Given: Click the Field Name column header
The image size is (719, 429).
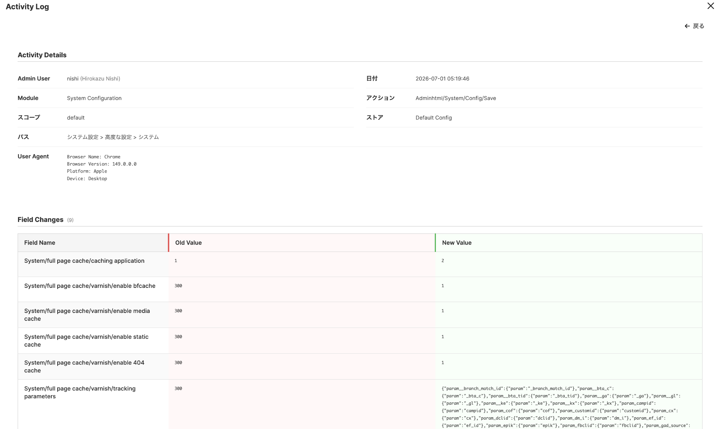Looking at the screenshot, I should (93, 243).
